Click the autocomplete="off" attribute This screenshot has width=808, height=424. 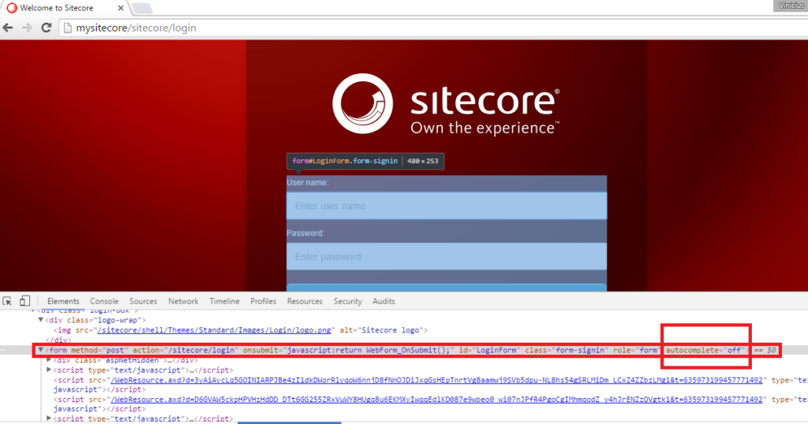pyautogui.click(x=705, y=350)
